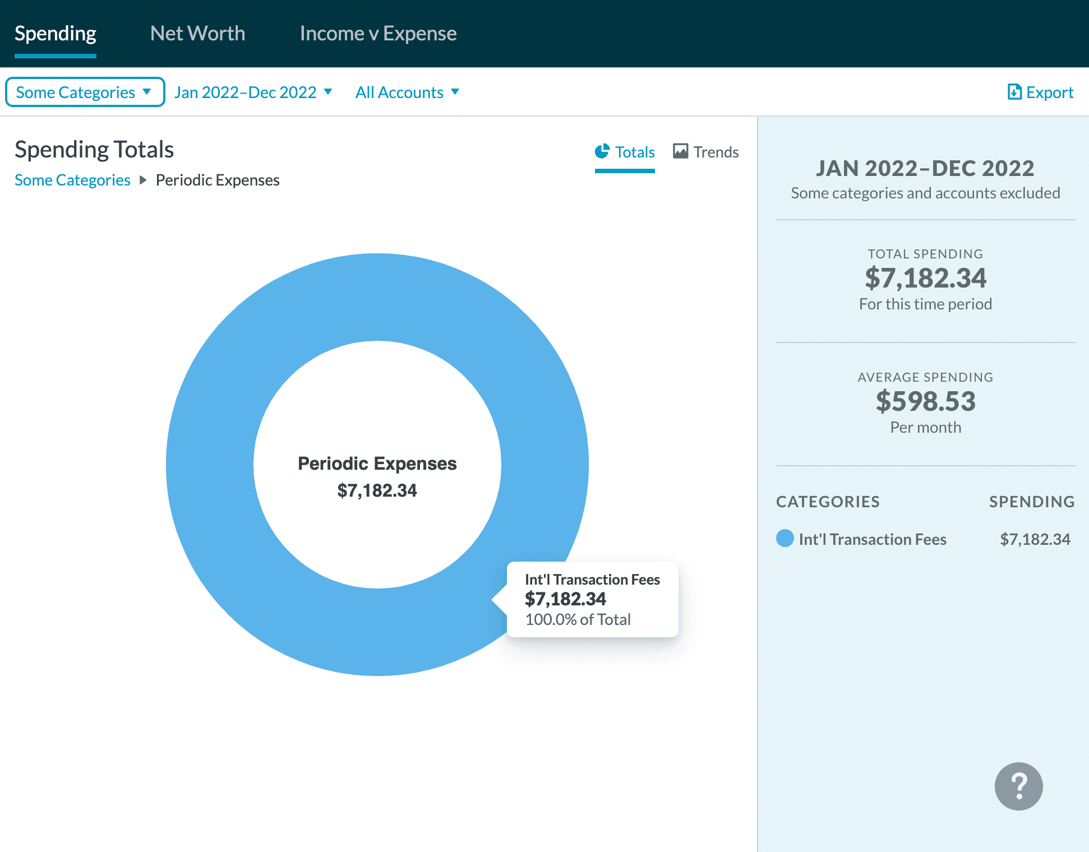Viewport: 1089px width, 852px height.
Task: Click the Export link text
Action: point(1049,92)
